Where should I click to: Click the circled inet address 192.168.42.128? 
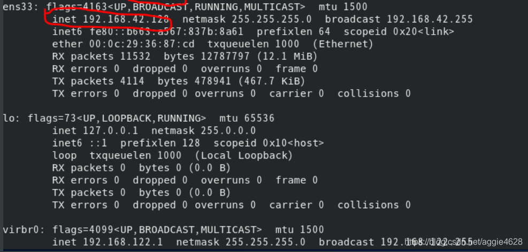(x=126, y=19)
